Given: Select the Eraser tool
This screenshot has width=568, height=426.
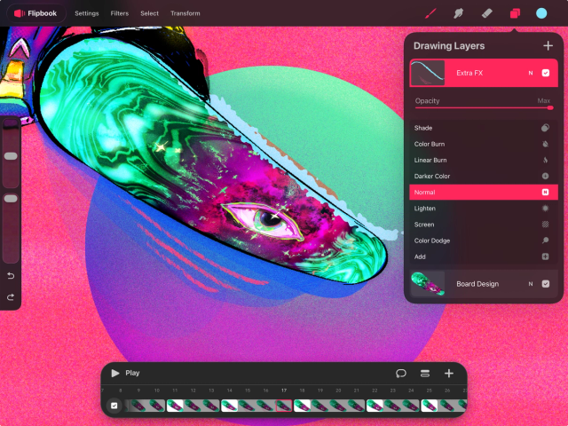Looking at the screenshot, I should pos(486,13).
